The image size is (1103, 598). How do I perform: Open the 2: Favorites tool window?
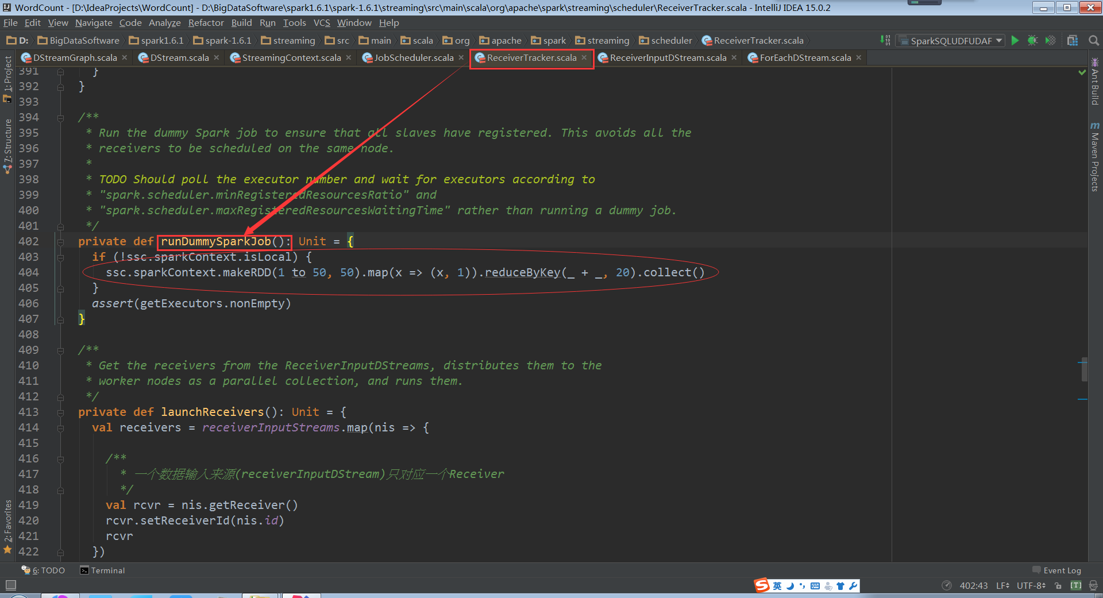(x=7, y=526)
